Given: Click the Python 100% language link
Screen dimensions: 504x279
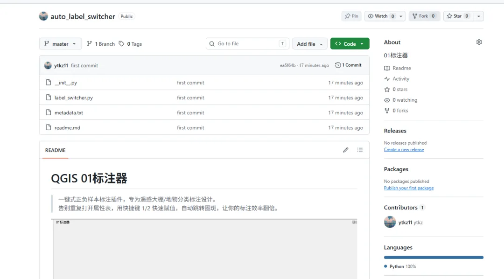Looking at the screenshot, I should click(x=400, y=266).
